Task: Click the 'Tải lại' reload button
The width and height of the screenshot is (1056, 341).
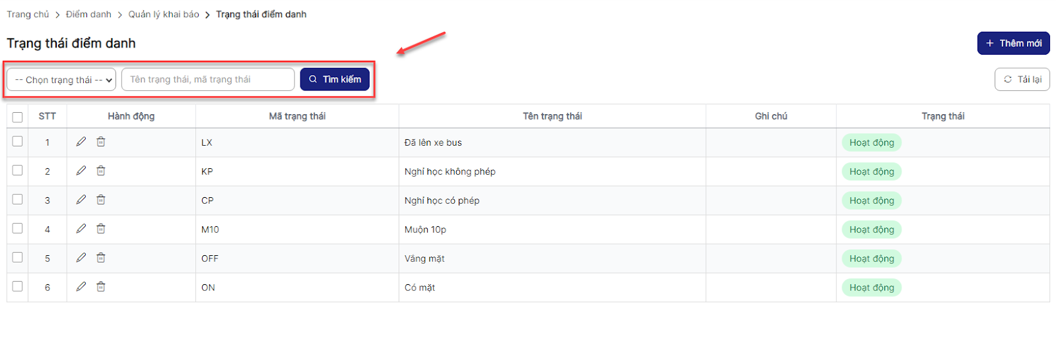Action: pyautogui.click(x=1022, y=79)
